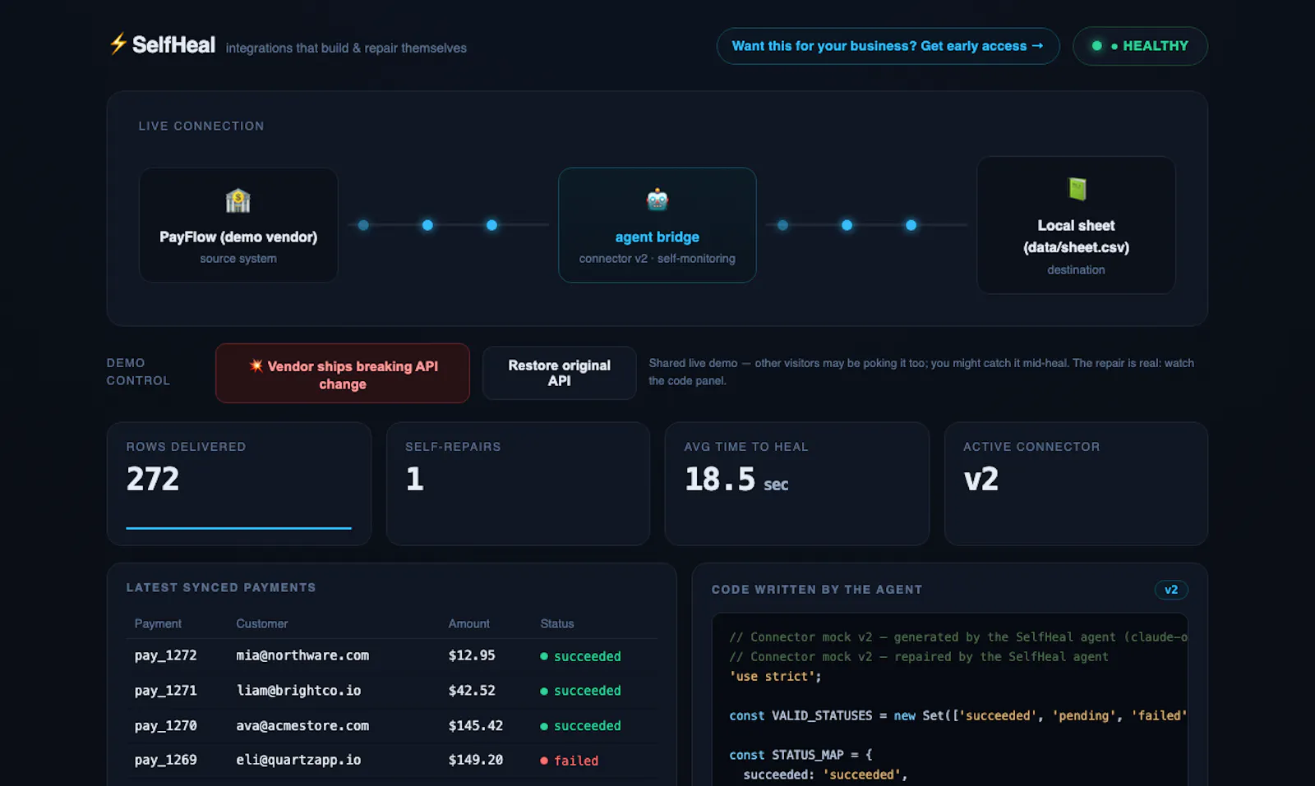1315x786 pixels.
Task: Select payment ID pay_1271
Action: 166,691
